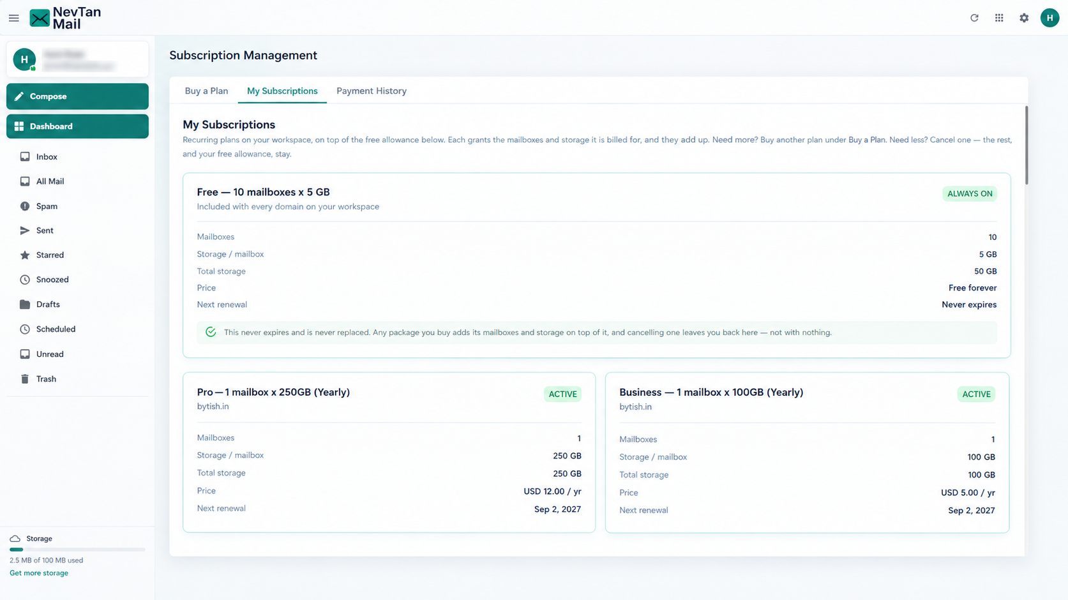Viewport: 1068px width, 600px height.
Task: Switch to the Buy a Plan tab
Action: pos(206,91)
